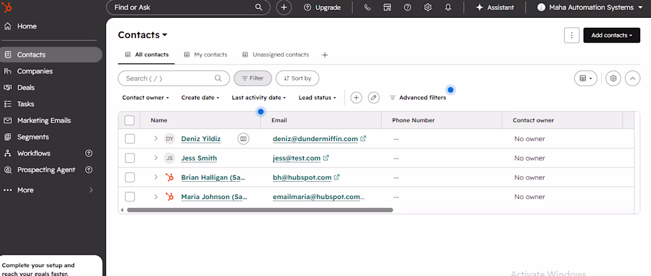This screenshot has height=276, width=651.
Task: Click email deniz@dundermiffin.com
Action: [x=315, y=139]
